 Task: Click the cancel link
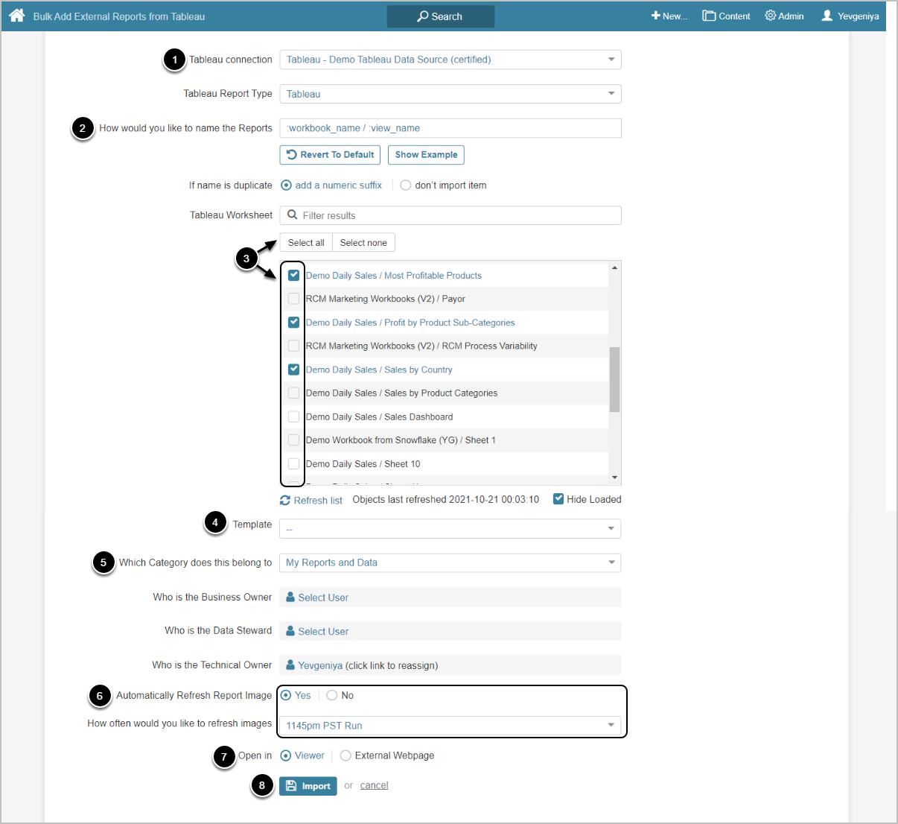[374, 785]
